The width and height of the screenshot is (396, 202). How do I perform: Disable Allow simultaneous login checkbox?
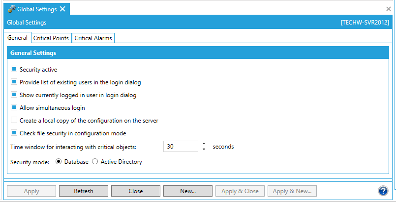(x=14, y=107)
